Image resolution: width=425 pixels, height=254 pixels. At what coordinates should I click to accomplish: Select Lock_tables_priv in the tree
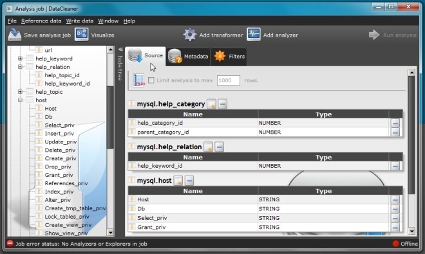pyautogui.click(x=67, y=217)
